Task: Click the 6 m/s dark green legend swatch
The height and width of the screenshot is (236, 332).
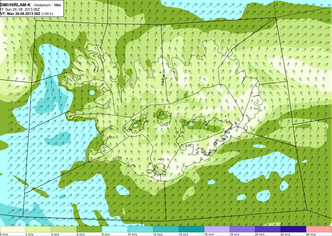Action: tap(89, 229)
